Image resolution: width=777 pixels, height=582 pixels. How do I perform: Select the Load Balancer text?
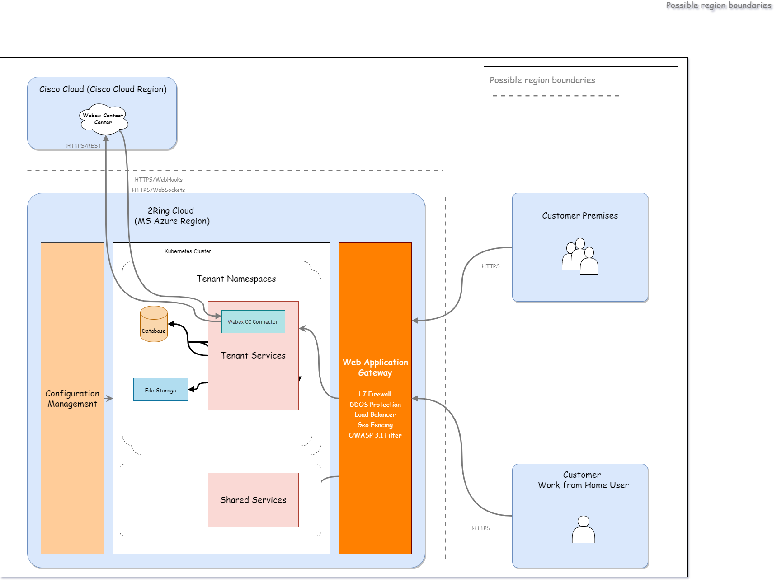[375, 414]
